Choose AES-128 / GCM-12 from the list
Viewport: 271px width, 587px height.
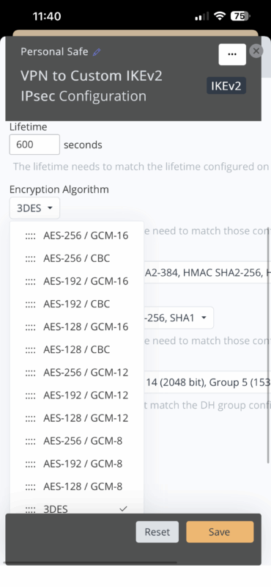point(77,418)
